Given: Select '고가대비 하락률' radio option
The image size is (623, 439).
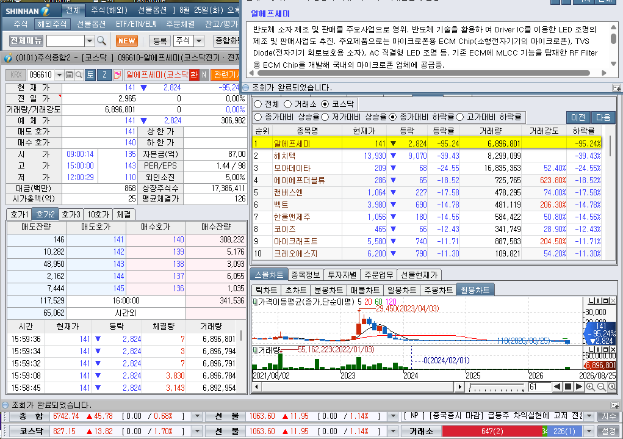Looking at the screenshot, I should click(460, 117).
